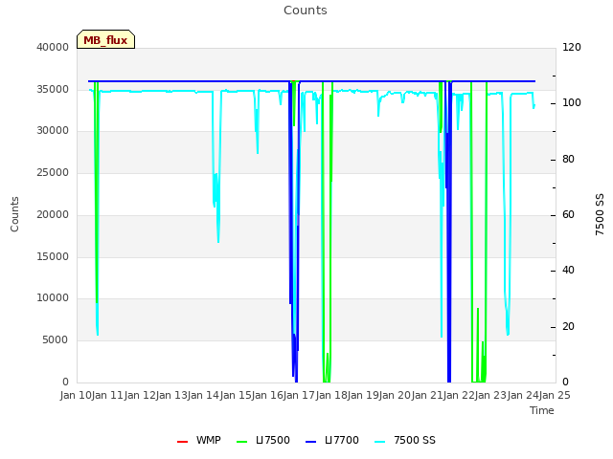Image resolution: width=613 pixels, height=459 pixels.
Task: Click the red WMP legend swatch
Action: 183,442
